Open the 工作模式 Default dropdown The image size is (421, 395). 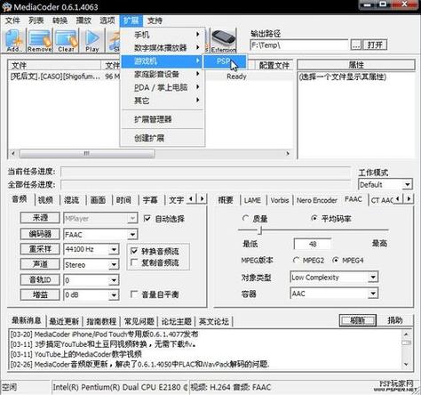pyautogui.click(x=408, y=185)
